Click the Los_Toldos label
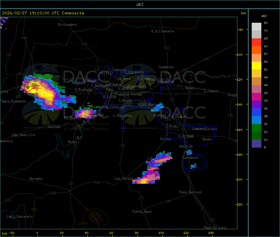The image size is (280, 237). pos(124,178)
